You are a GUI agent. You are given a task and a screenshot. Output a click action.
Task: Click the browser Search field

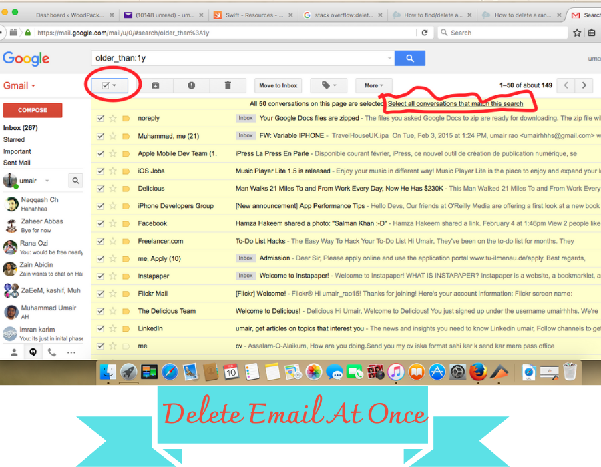(x=502, y=33)
